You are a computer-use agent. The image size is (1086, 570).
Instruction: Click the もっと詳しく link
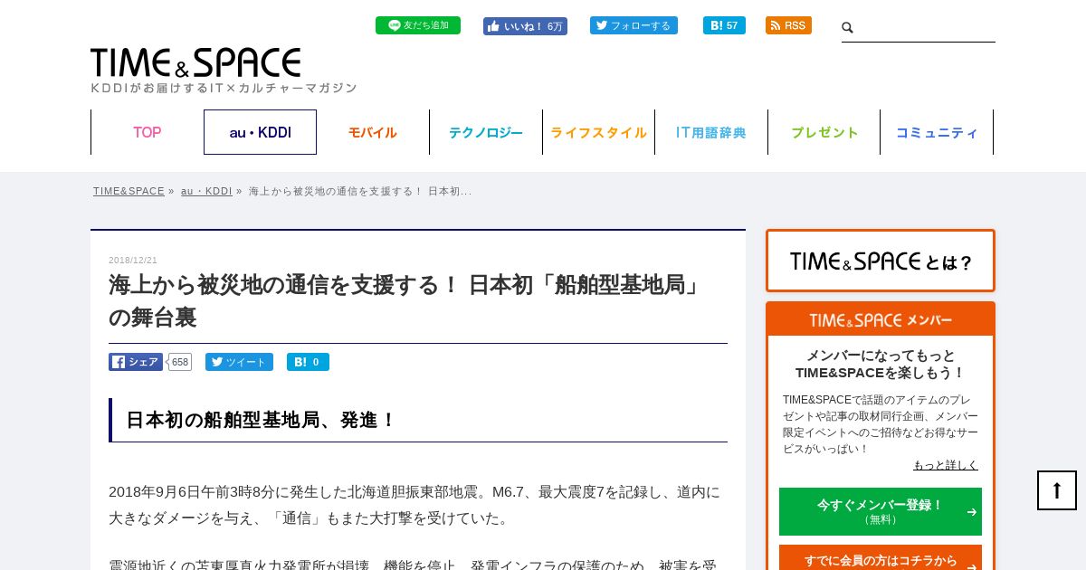click(946, 465)
